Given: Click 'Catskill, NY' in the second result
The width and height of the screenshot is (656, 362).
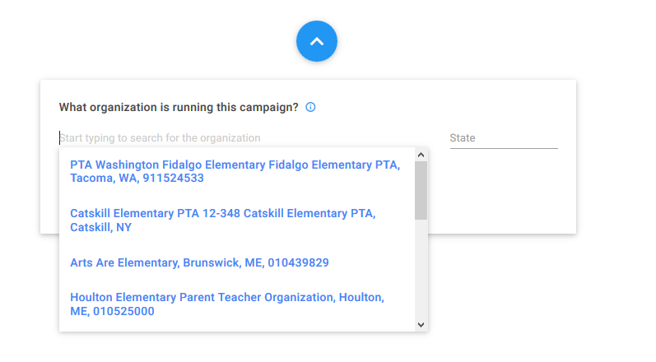Looking at the screenshot, I should (100, 227).
